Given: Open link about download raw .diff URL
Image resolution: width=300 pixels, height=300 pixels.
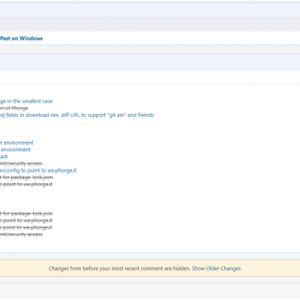Looking at the screenshot, I should point(77,115).
